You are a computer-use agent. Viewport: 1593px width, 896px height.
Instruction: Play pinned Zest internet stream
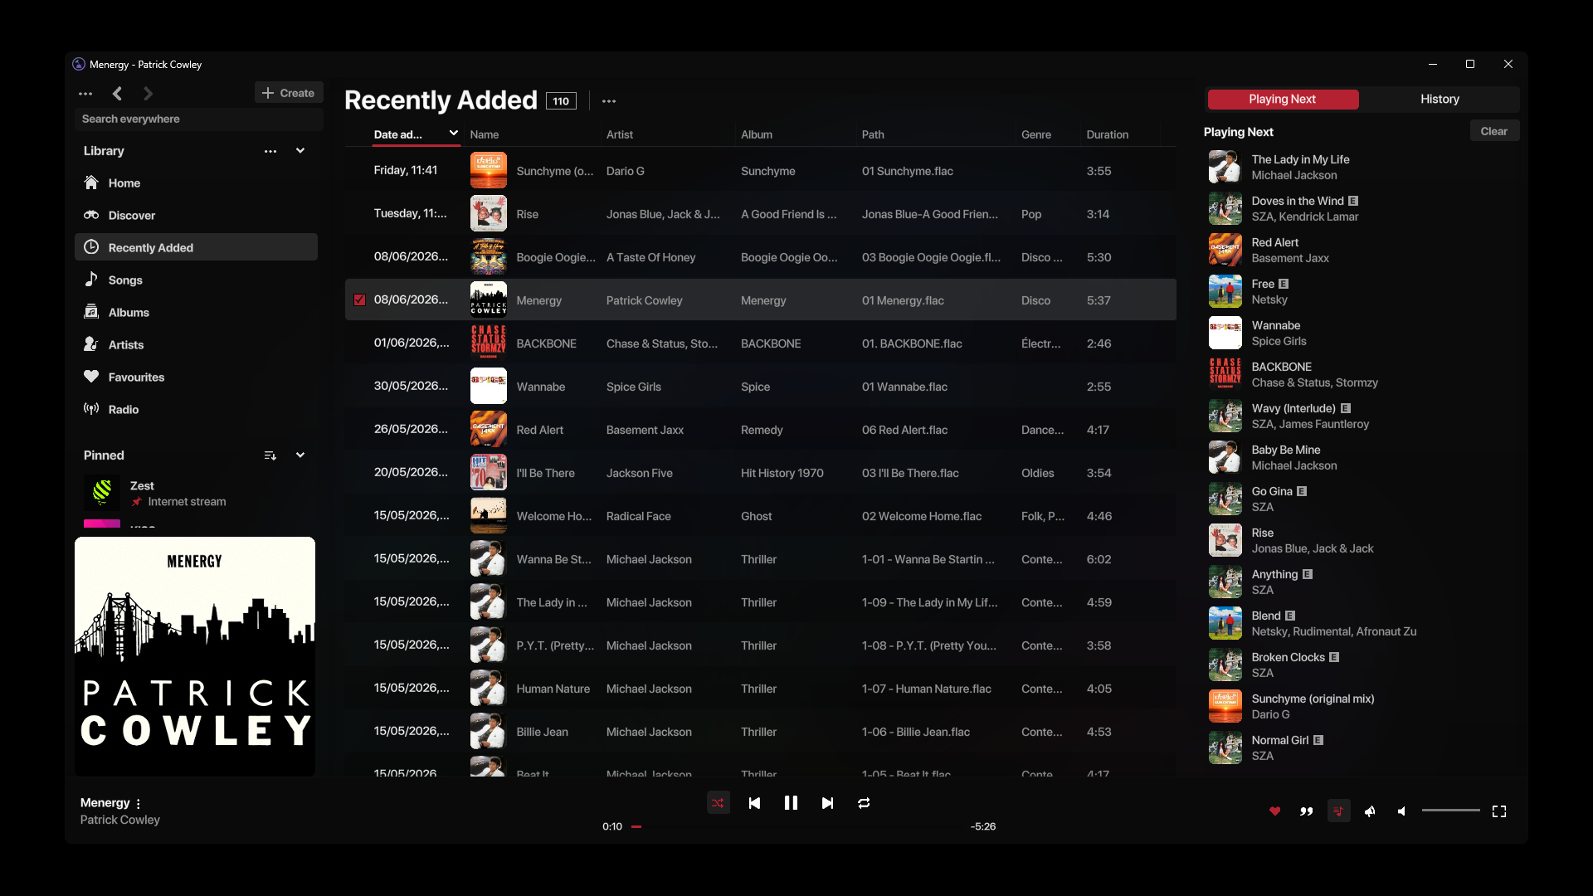click(x=196, y=493)
